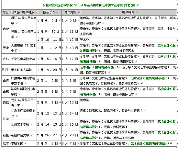Select the 省份 column header
178x148 pixels.
coord(6,12)
